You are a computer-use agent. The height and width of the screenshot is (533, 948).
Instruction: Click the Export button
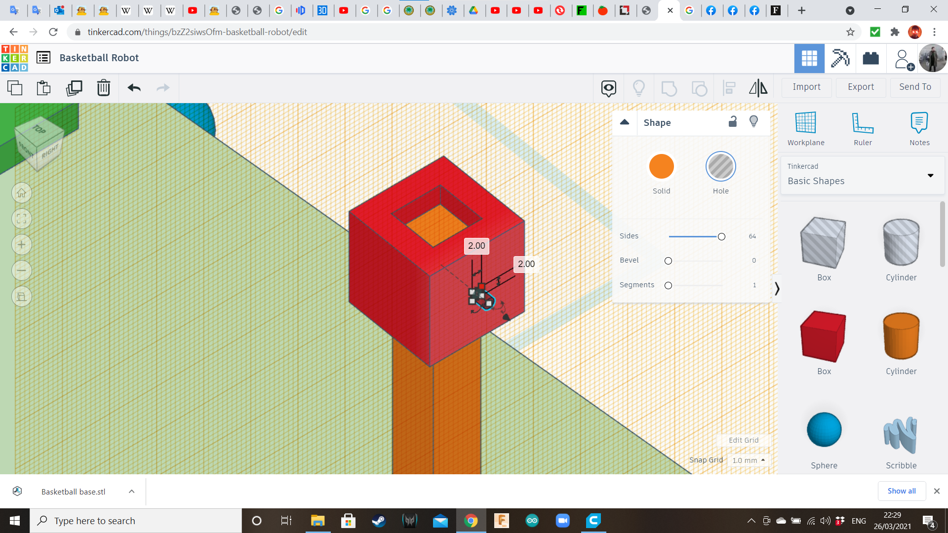(x=860, y=87)
